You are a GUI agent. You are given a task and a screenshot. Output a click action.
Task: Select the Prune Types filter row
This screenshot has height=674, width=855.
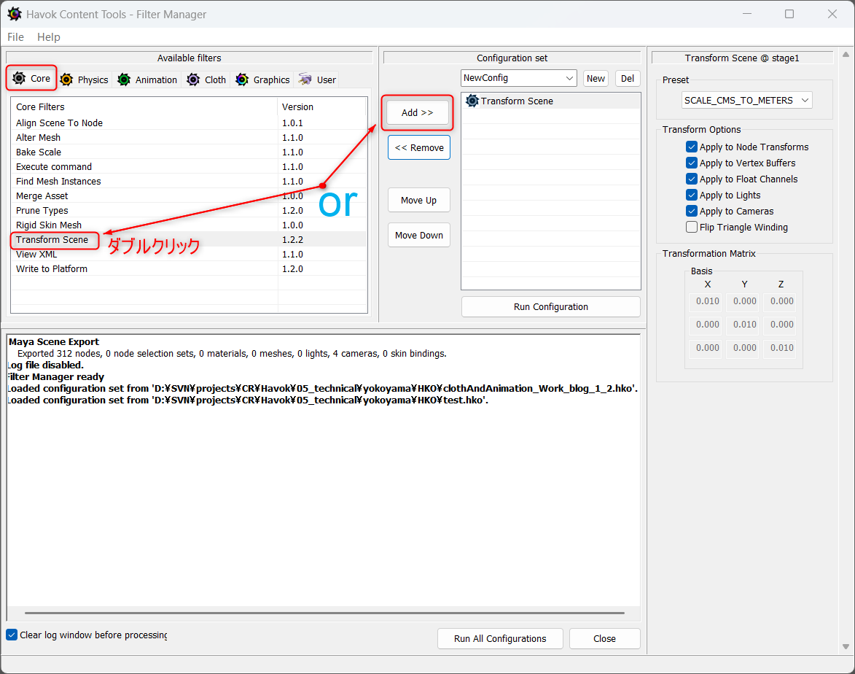pyautogui.click(x=189, y=210)
